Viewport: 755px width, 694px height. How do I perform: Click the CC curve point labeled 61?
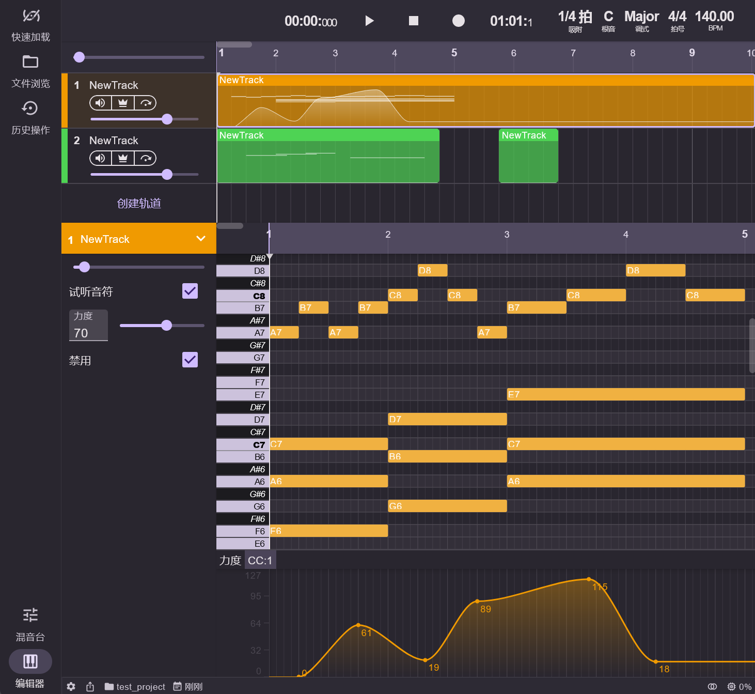click(358, 625)
